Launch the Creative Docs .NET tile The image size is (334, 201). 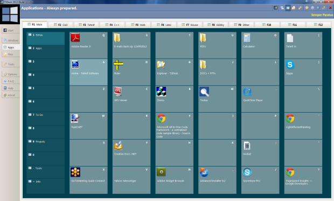pos(131,153)
